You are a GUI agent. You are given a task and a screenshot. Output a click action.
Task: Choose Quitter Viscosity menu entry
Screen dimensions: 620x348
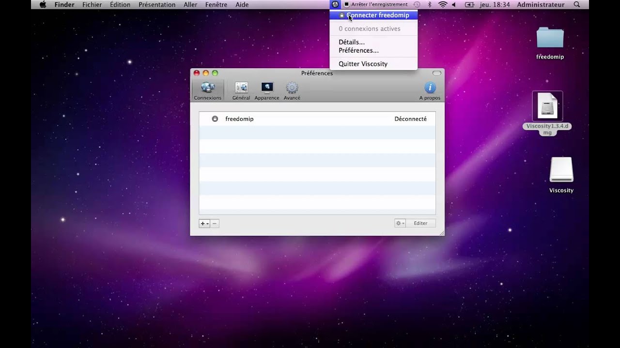363,64
